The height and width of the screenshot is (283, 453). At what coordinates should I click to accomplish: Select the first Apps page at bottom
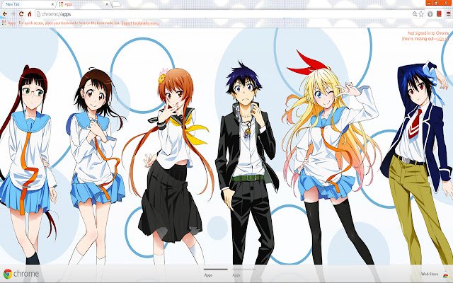coord(215,273)
